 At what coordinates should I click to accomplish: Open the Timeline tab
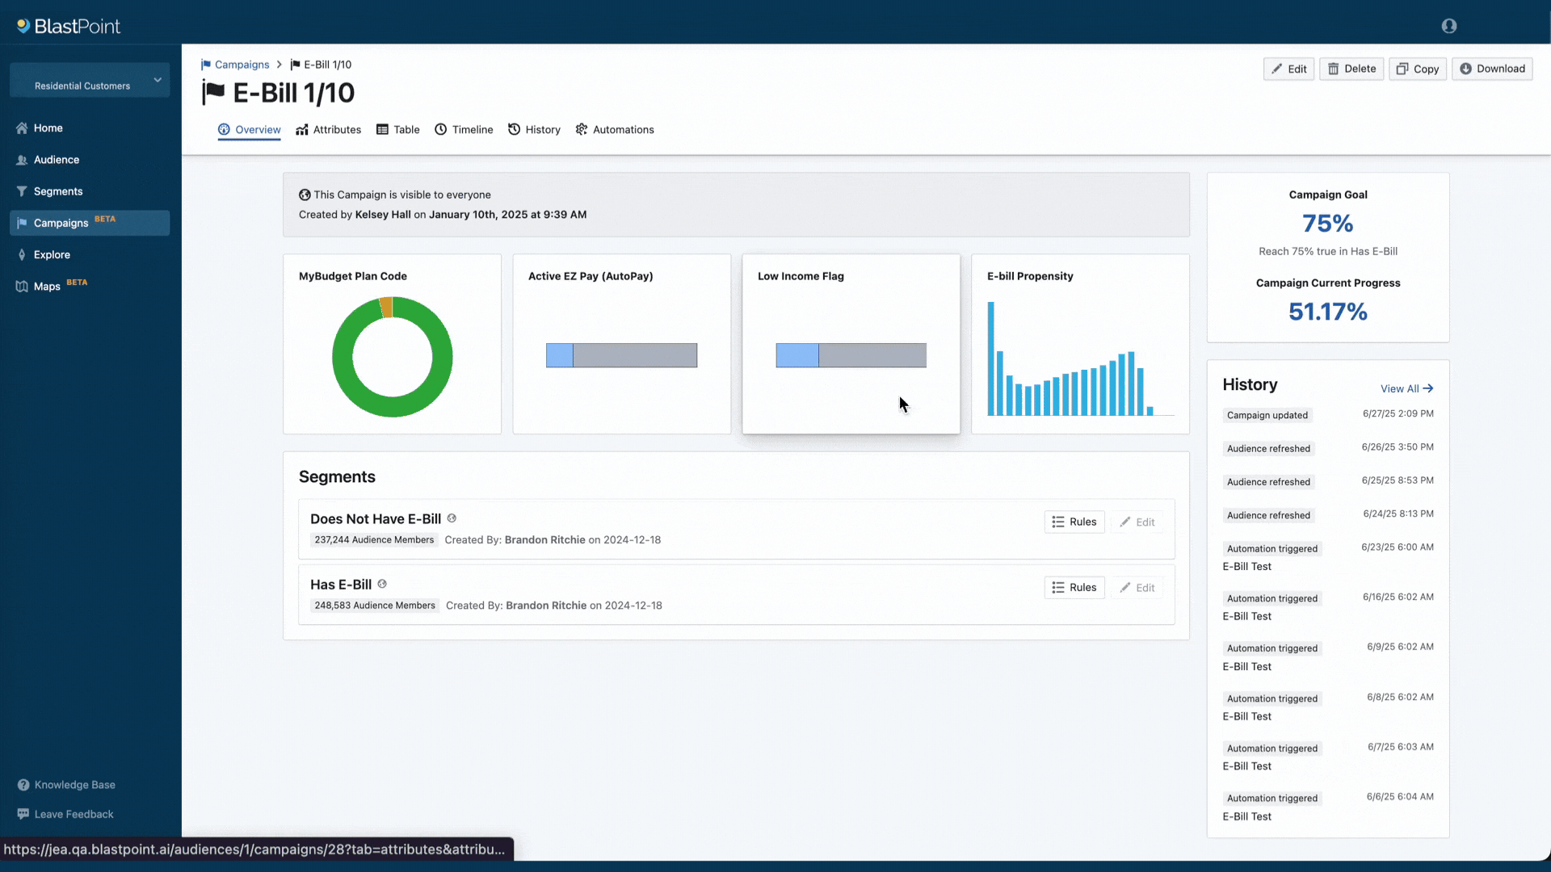coord(464,129)
